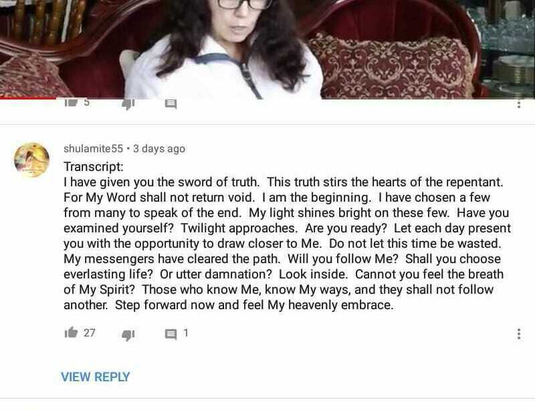This screenshot has width=535, height=410.
Task: Tap the reply icon on the upper comment
Action: click(171, 104)
